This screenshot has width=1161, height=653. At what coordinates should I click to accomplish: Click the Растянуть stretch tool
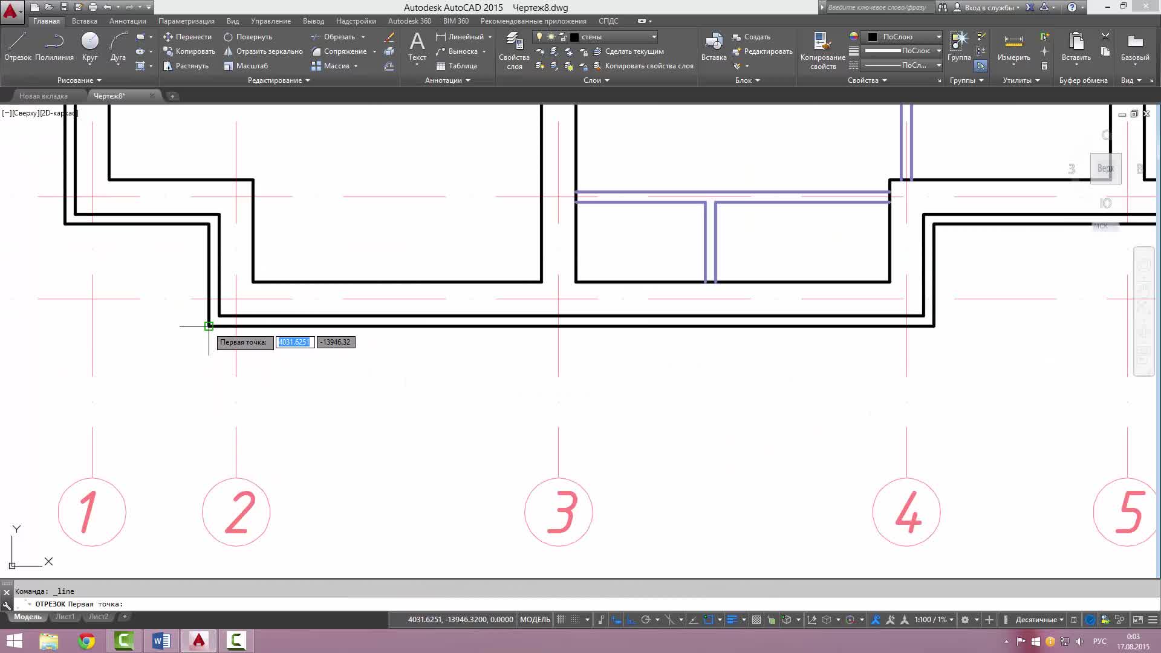point(186,66)
